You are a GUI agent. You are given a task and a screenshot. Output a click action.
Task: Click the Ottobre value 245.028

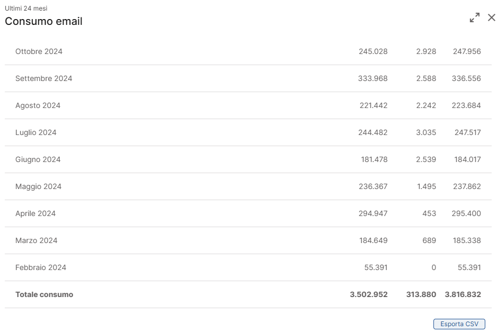pos(373,51)
